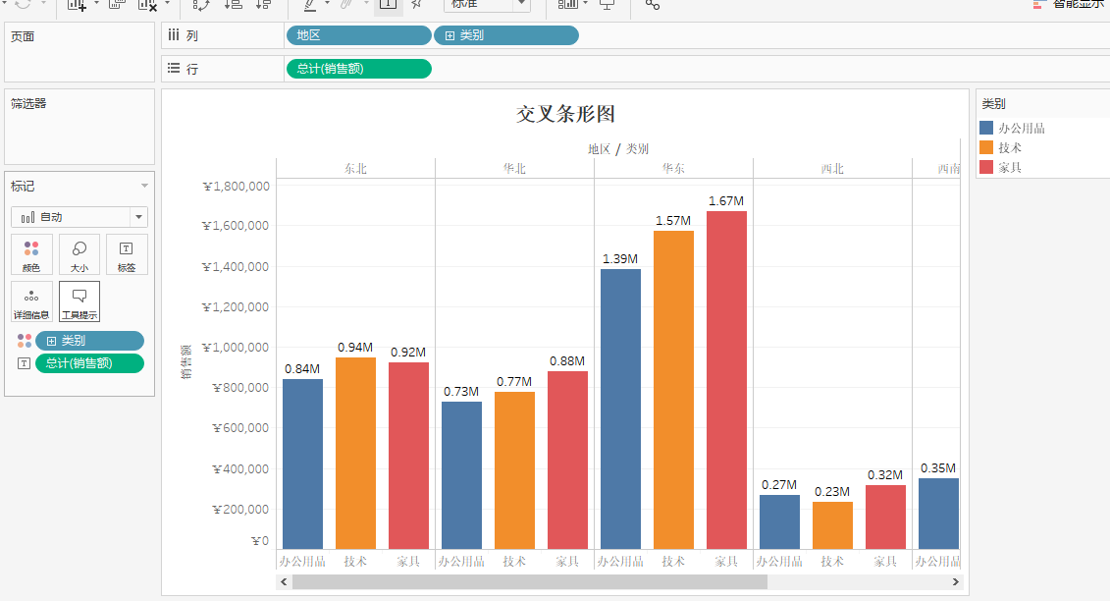The width and height of the screenshot is (1110, 601).
Task: Click the 列 columns shelf icon
Action: coord(174,34)
